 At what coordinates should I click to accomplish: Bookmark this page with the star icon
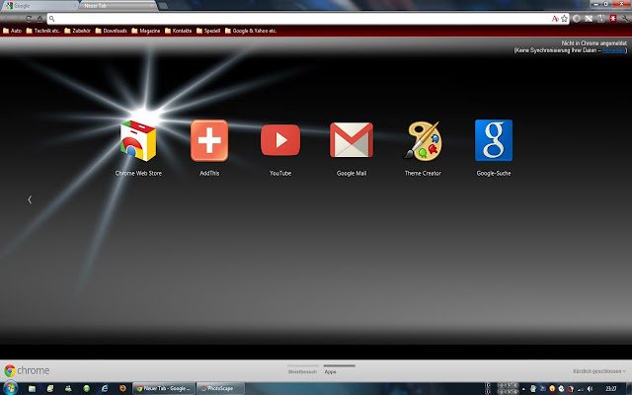564,19
